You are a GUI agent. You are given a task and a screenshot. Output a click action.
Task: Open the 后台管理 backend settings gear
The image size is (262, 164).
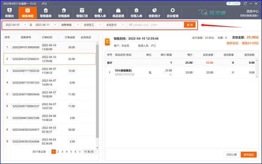pyautogui.click(x=173, y=13)
